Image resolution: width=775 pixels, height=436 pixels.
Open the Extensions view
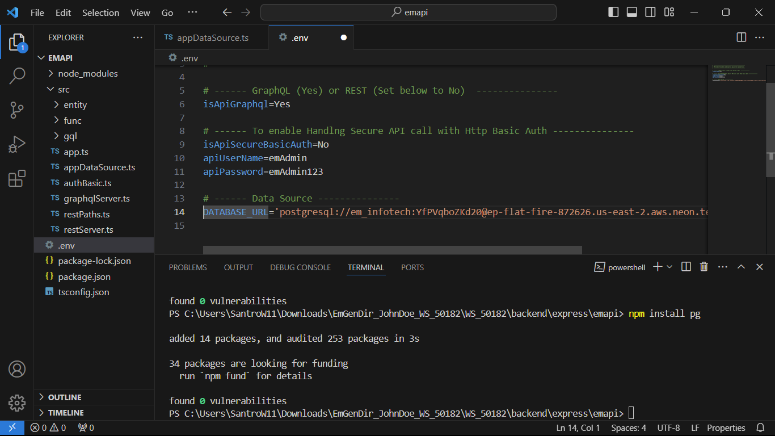pyautogui.click(x=17, y=178)
